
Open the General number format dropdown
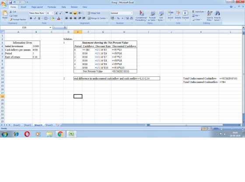[x=132, y=13]
